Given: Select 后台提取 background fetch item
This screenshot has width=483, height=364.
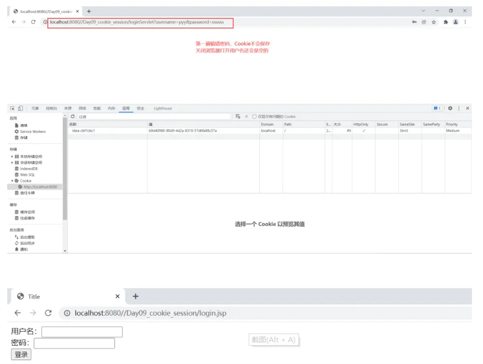Looking at the screenshot, I should [25, 237].
